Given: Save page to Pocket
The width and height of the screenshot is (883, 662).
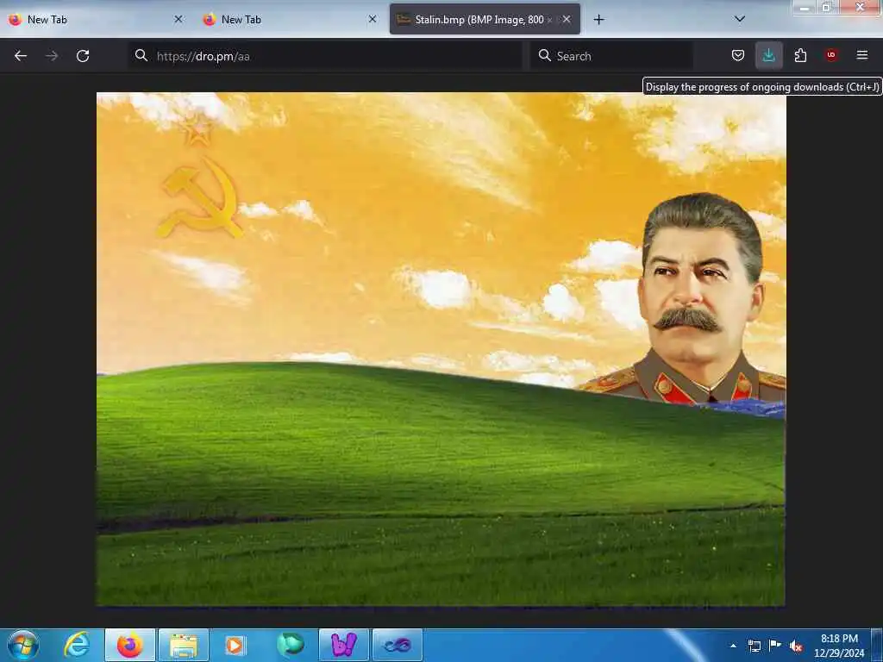Looking at the screenshot, I should (738, 55).
